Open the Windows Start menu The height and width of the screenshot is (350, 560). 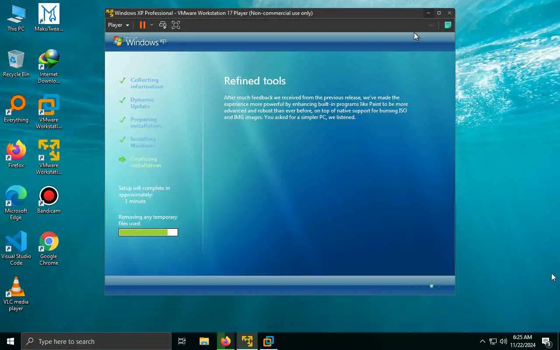click(10, 341)
